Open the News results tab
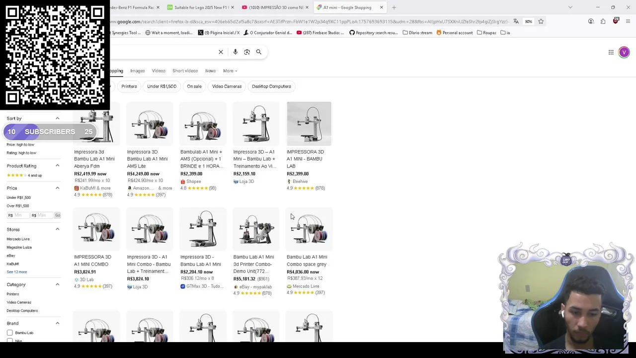Image resolution: width=636 pixels, height=358 pixels. pyautogui.click(x=211, y=71)
